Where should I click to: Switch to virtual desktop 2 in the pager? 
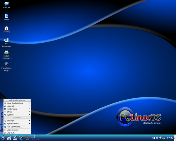(37, 136)
